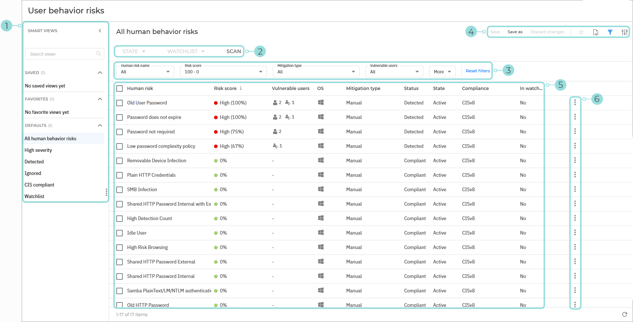
Task: Click Shared HTTP Password External risk name
Action: (x=161, y=262)
